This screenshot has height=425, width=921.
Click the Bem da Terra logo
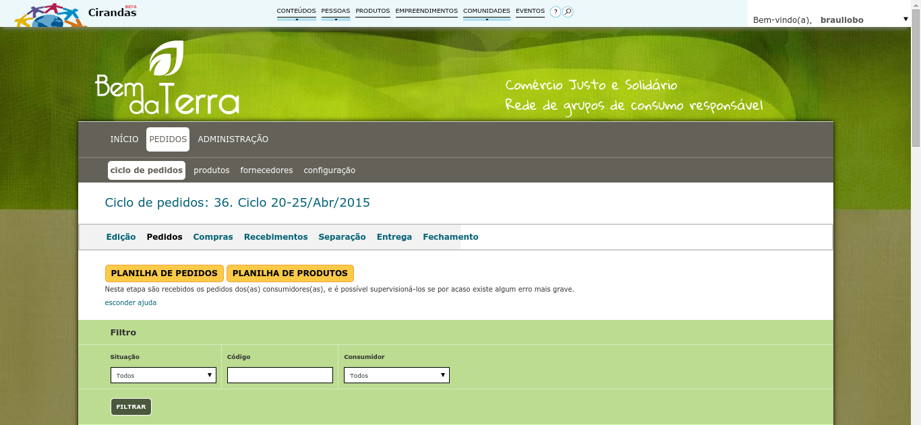tap(167, 78)
